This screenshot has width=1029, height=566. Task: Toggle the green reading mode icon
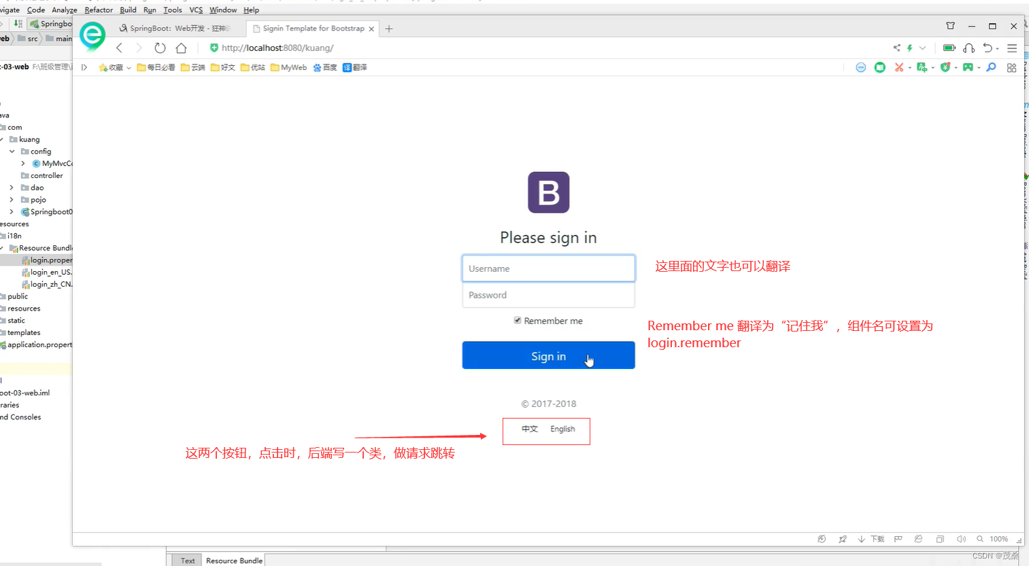(x=879, y=67)
